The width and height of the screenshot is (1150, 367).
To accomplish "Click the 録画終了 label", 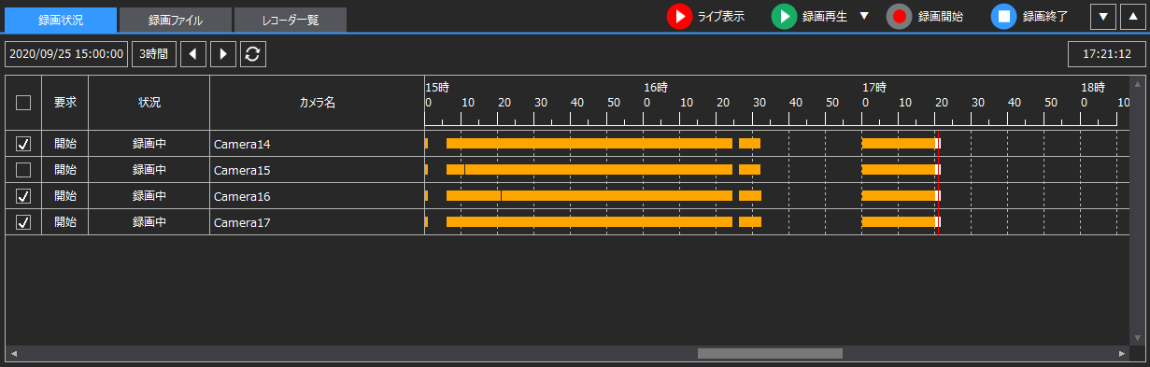I will (x=1045, y=17).
